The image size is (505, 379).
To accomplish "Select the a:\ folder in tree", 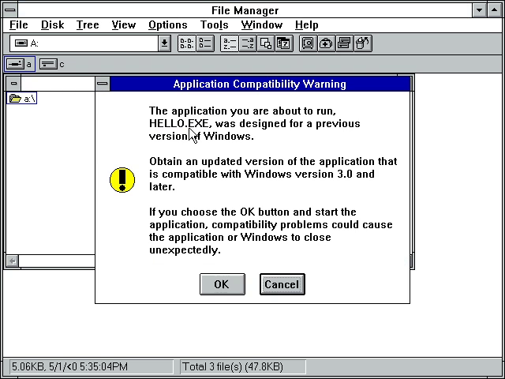I will [x=23, y=99].
